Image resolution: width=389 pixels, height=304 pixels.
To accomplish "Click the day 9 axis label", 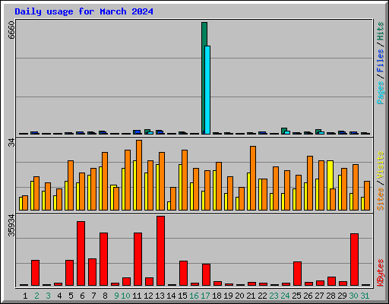I will point(116,296).
